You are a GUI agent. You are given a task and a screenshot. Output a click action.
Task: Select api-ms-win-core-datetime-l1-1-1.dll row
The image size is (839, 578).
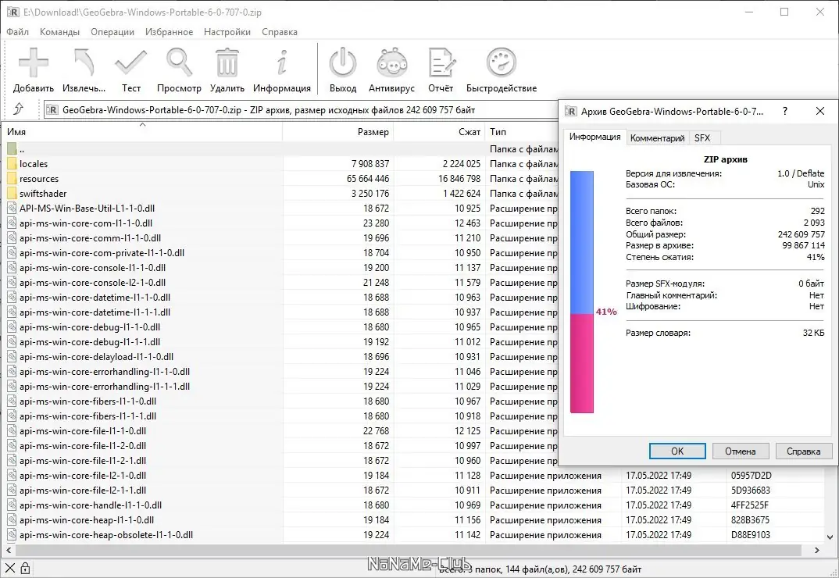pyautogui.click(x=281, y=312)
